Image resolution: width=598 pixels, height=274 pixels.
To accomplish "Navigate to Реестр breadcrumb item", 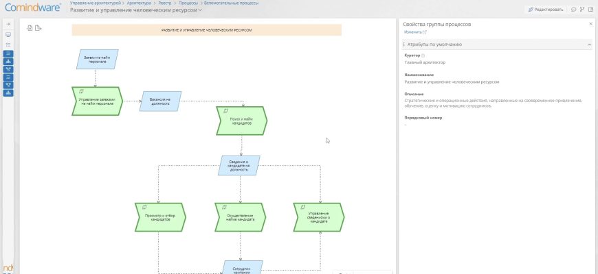I will (165, 3).
